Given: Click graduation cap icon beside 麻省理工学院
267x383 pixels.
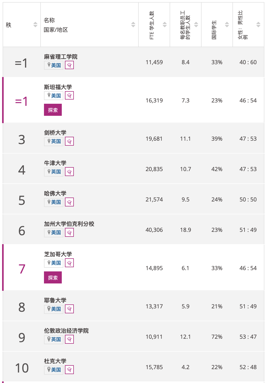Looking at the screenshot, I should [69, 65].
